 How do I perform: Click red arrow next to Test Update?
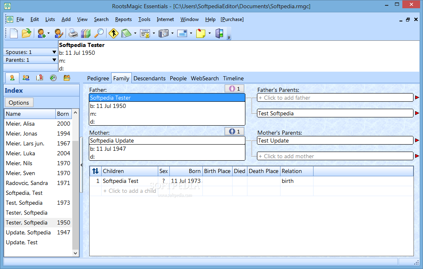(417, 140)
